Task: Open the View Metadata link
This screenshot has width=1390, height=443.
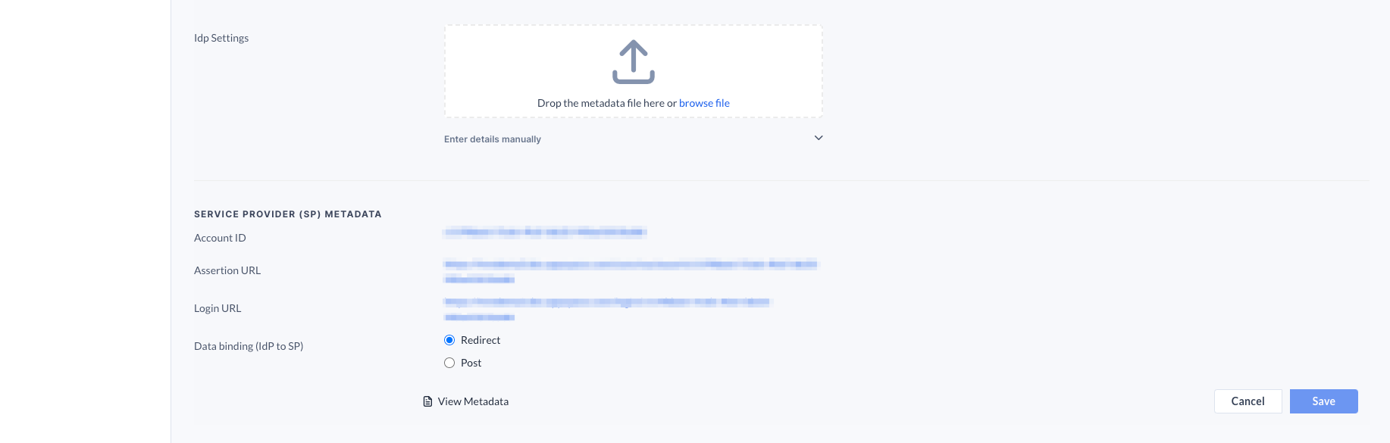Action: [473, 401]
